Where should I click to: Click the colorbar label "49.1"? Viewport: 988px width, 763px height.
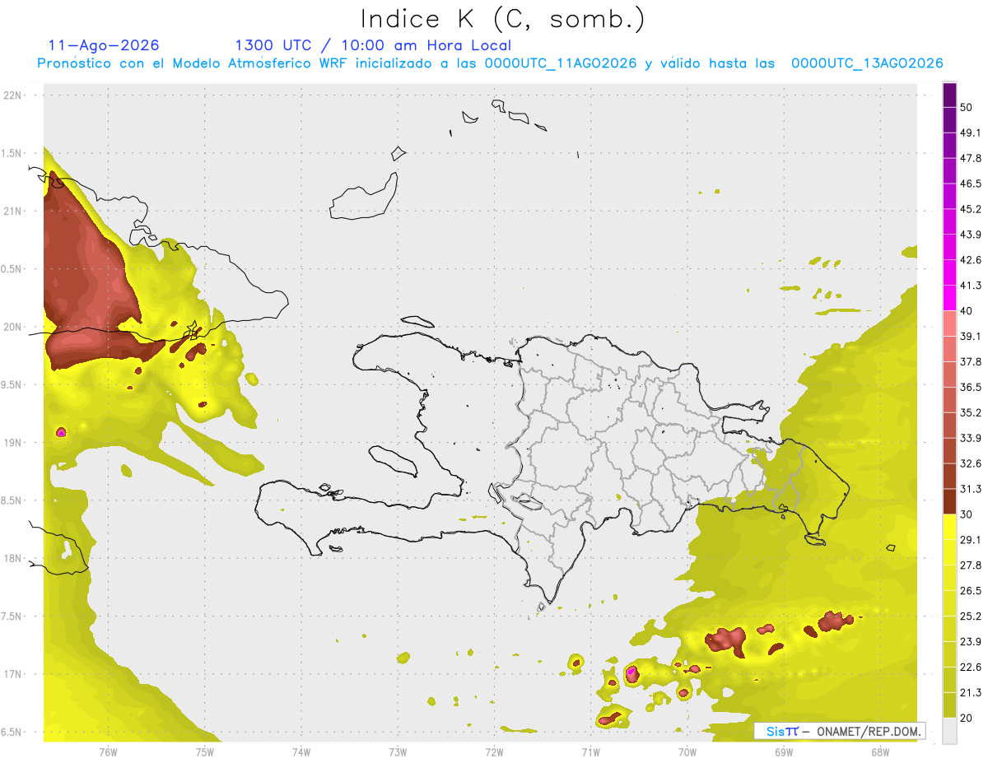pyautogui.click(x=971, y=133)
